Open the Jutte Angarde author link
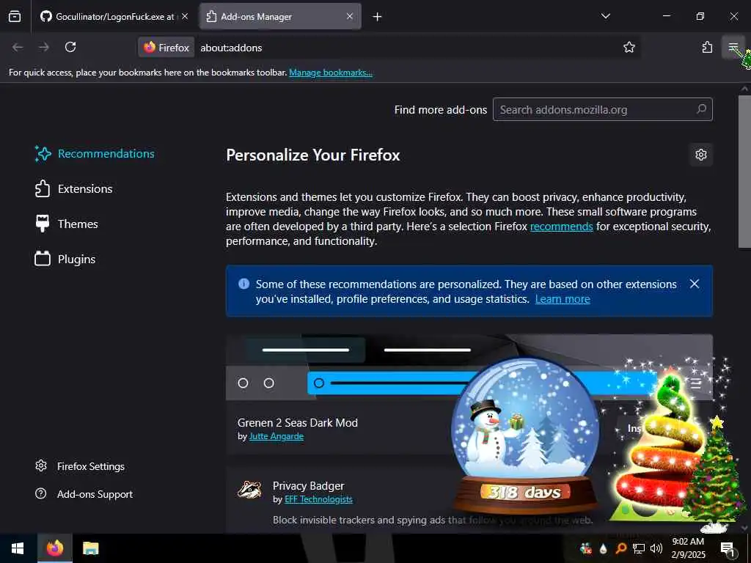Viewport: 751px width, 563px height. pos(276,436)
